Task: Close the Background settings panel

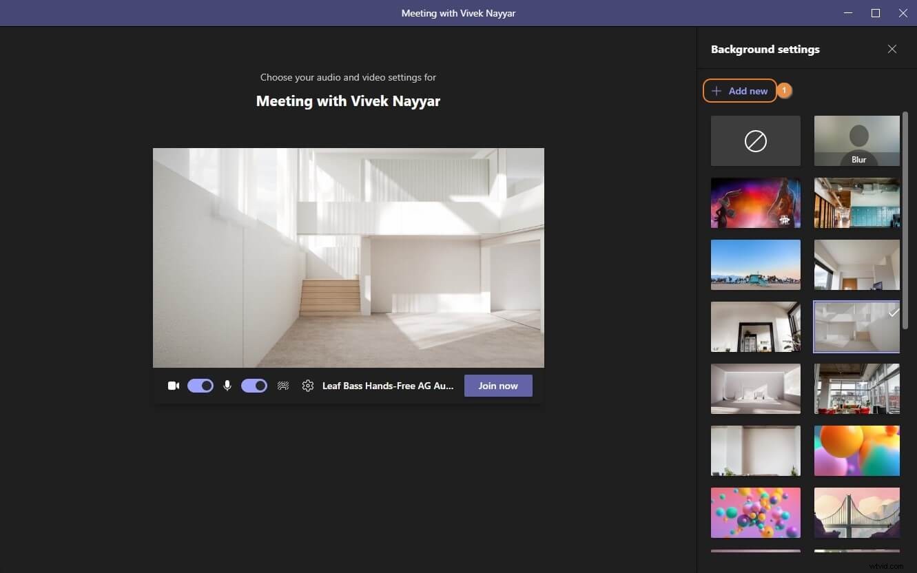Action: click(892, 49)
